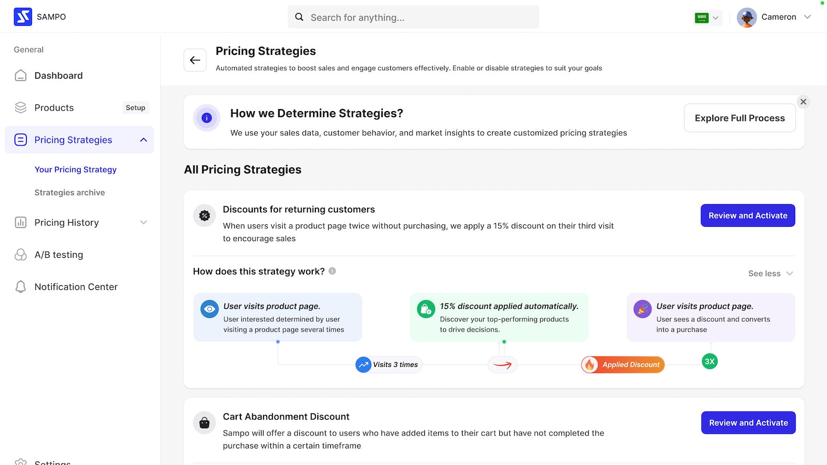
Task: Click the A/B testing icon in sidebar
Action: tap(21, 255)
